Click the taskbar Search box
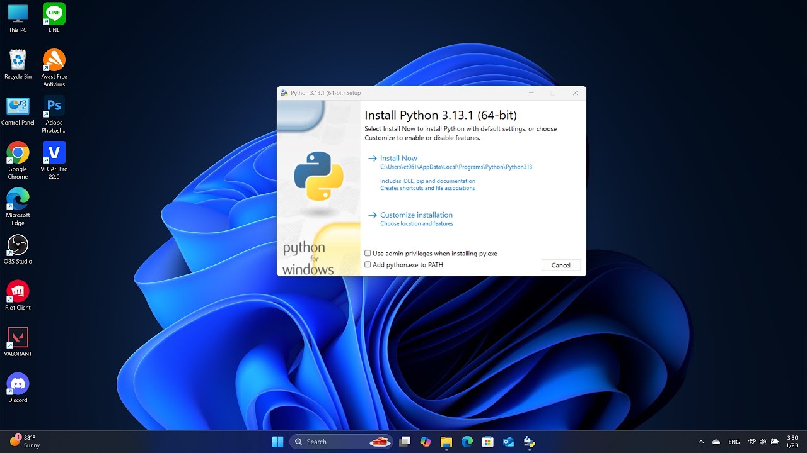807x453 pixels. pos(341,442)
